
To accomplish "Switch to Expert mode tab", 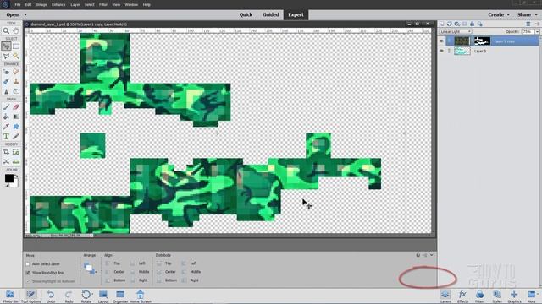I will pos(296,15).
